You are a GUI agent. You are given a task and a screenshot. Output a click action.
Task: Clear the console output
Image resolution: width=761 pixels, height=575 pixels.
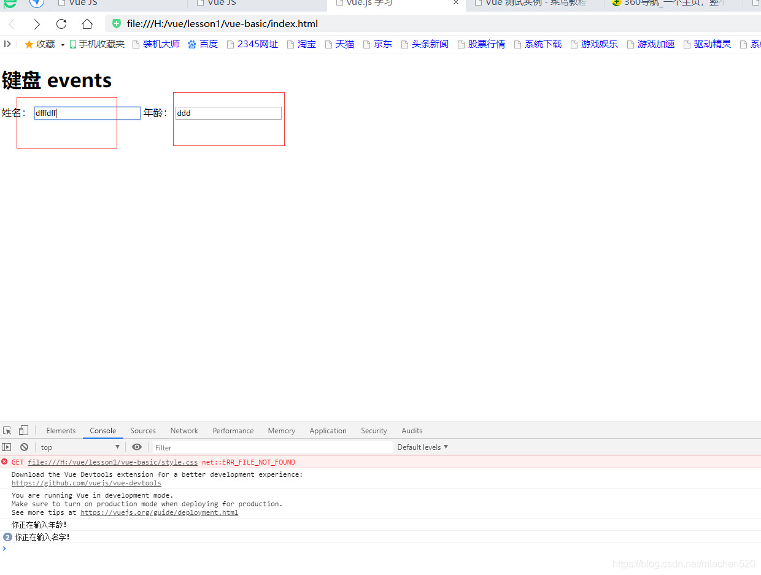24,447
